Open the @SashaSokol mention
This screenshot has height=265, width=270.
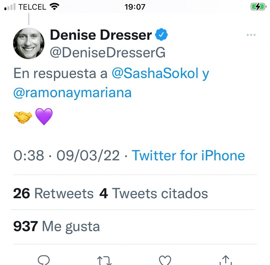155,74
